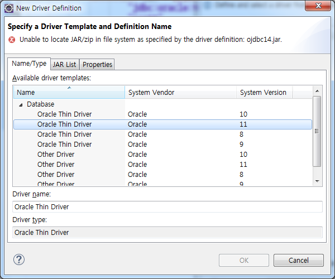Select the Name/Type tab
The width and height of the screenshot is (335, 279).
(x=29, y=64)
